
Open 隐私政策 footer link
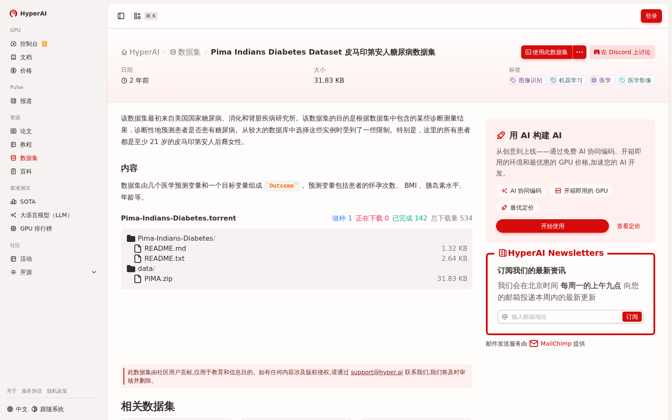[57, 391]
